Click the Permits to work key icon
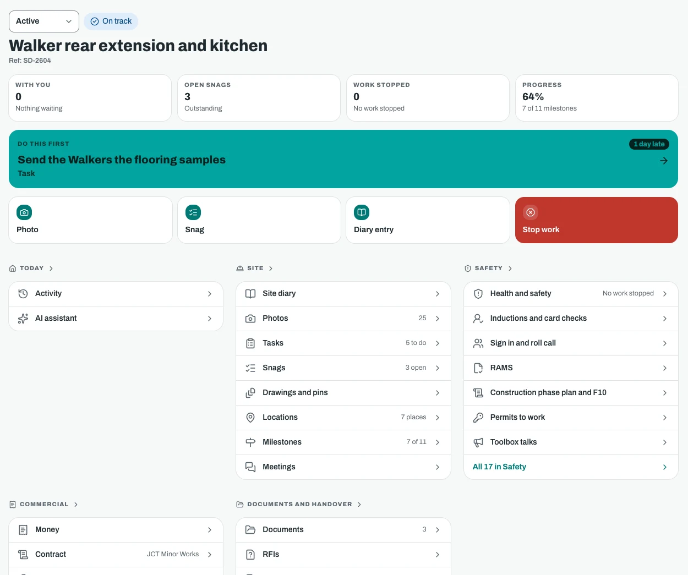688x575 pixels. 478,418
